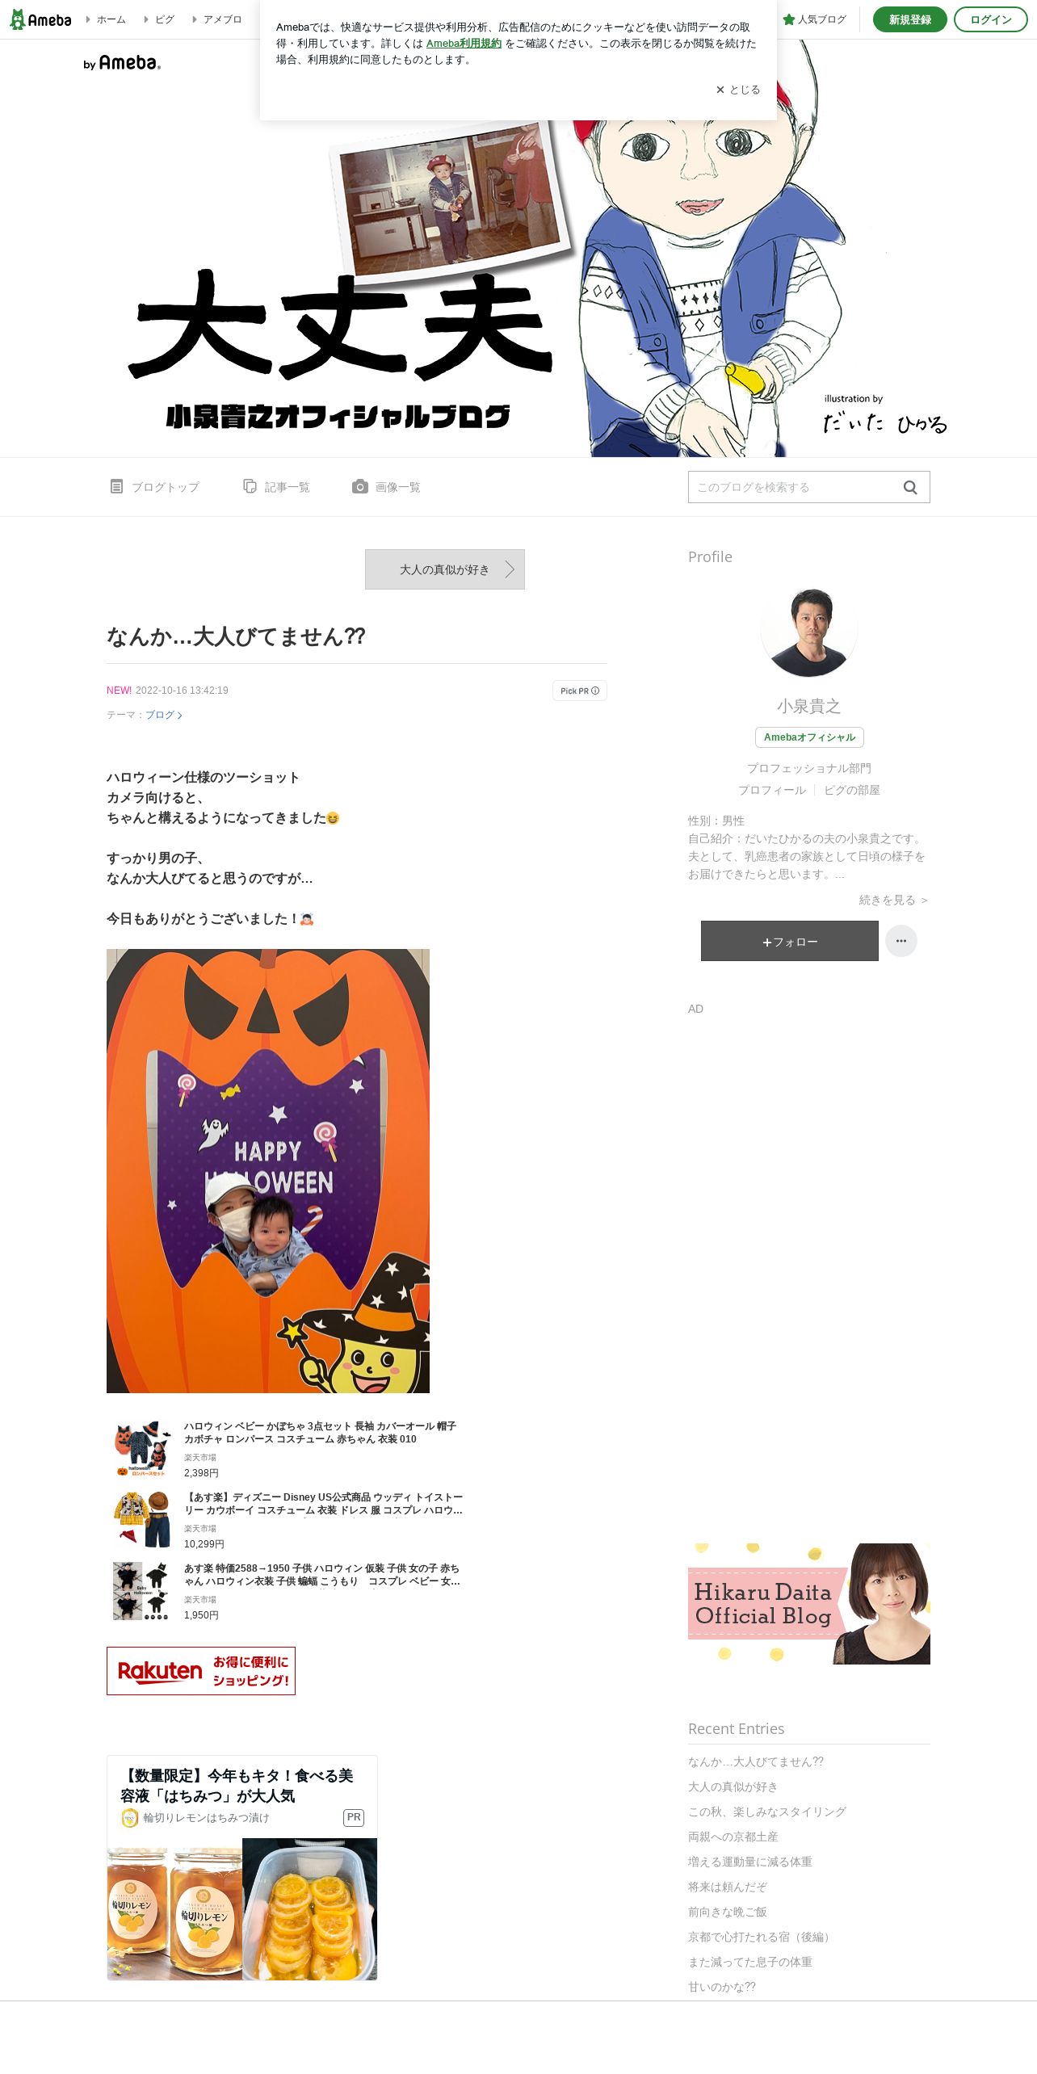Open the Hikaru Daita Official Blog banner
1037x2074 pixels.
point(809,1603)
